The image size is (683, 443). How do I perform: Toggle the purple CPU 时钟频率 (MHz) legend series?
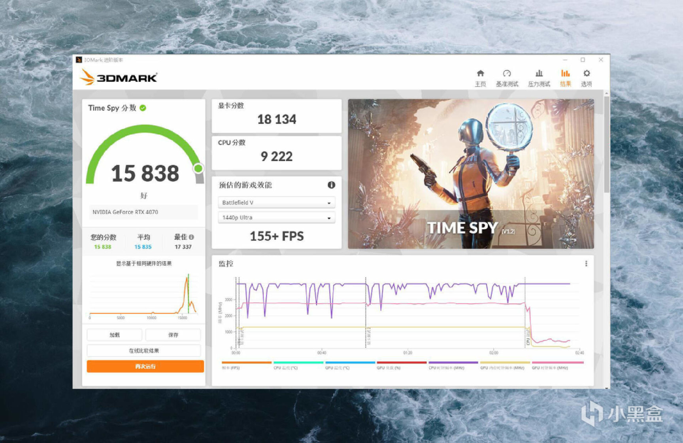pyautogui.click(x=453, y=365)
